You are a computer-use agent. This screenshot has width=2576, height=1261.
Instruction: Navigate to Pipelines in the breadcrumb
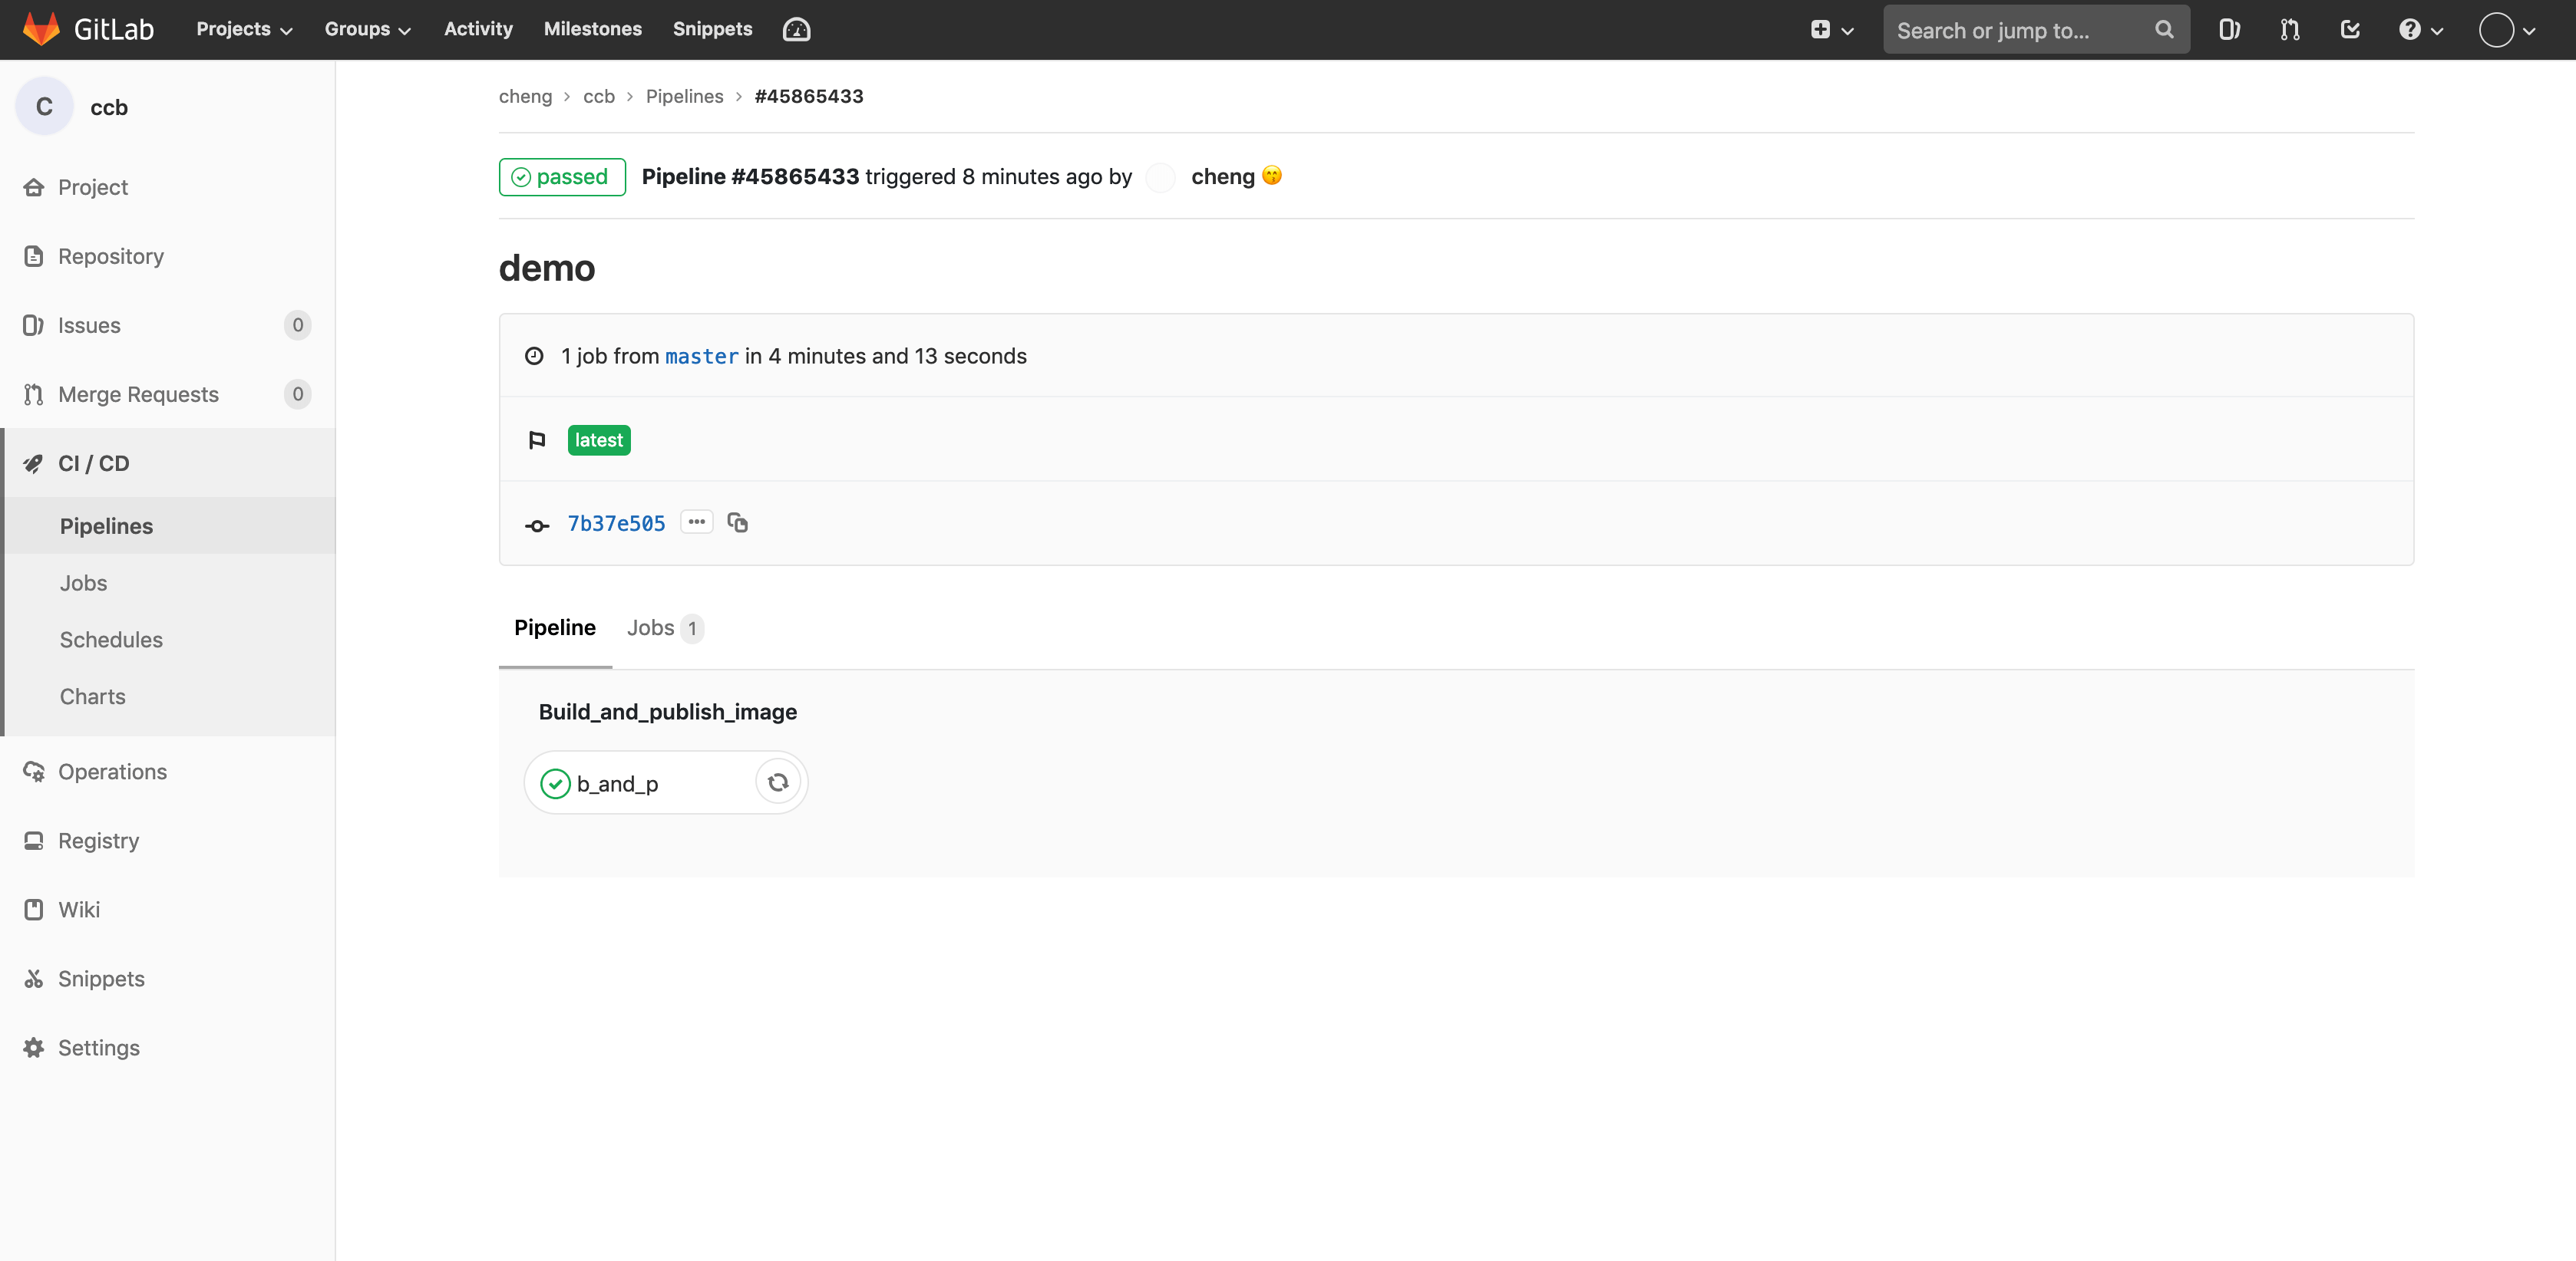684,96
